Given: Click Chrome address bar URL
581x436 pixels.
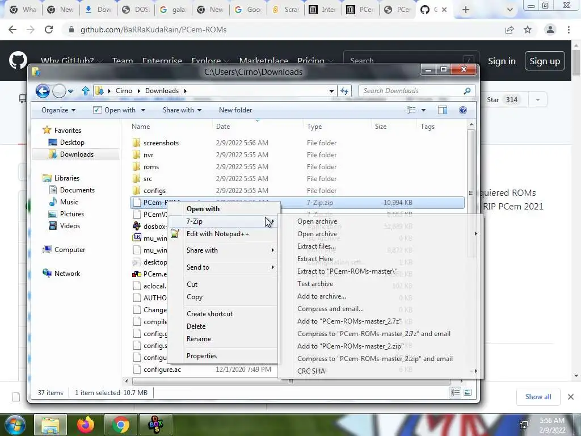Looking at the screenshot, I should click(x=153, y=30).
